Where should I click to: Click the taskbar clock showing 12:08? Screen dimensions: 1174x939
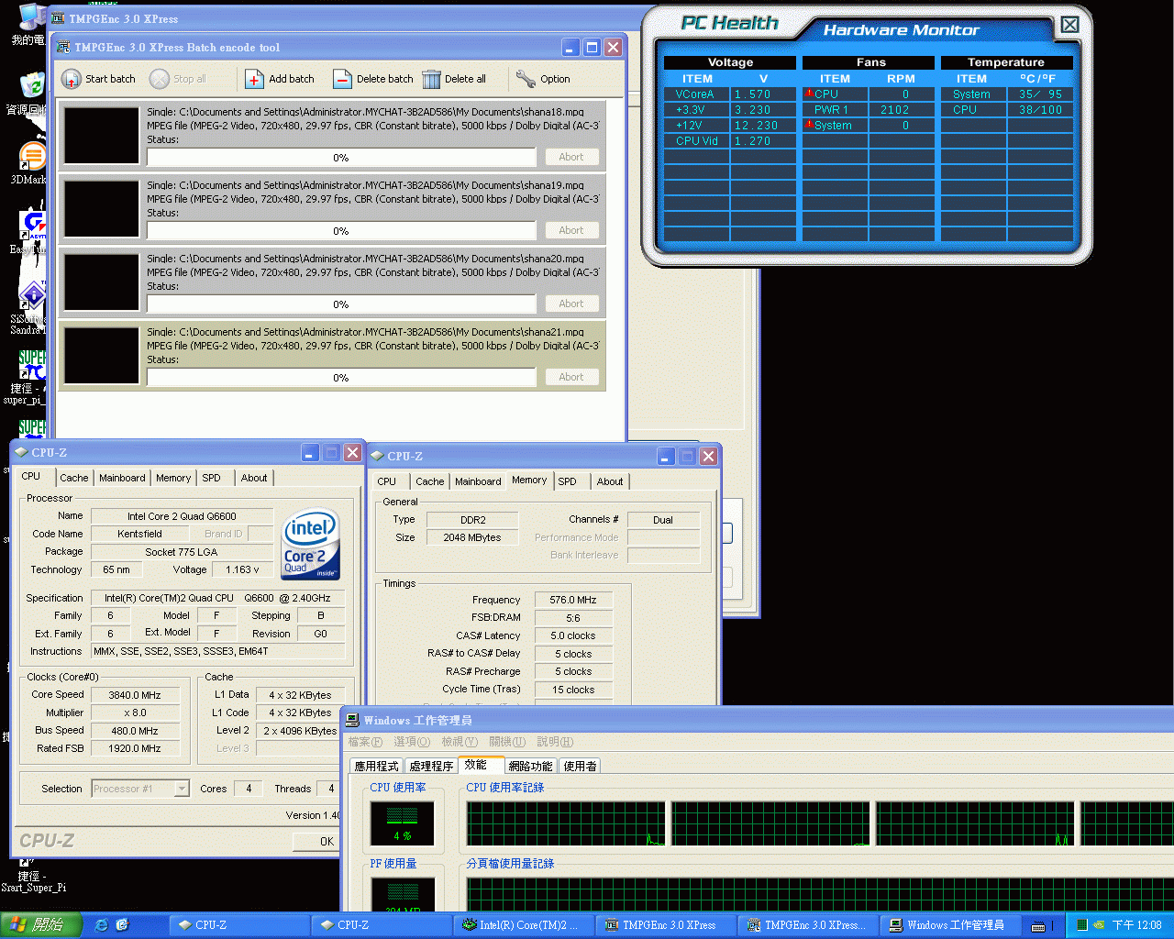tap(1136, 925)
